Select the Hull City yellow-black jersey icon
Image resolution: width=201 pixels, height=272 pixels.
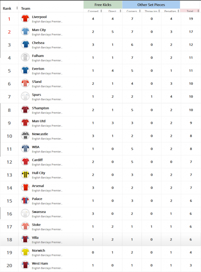(x=25, y=174)
